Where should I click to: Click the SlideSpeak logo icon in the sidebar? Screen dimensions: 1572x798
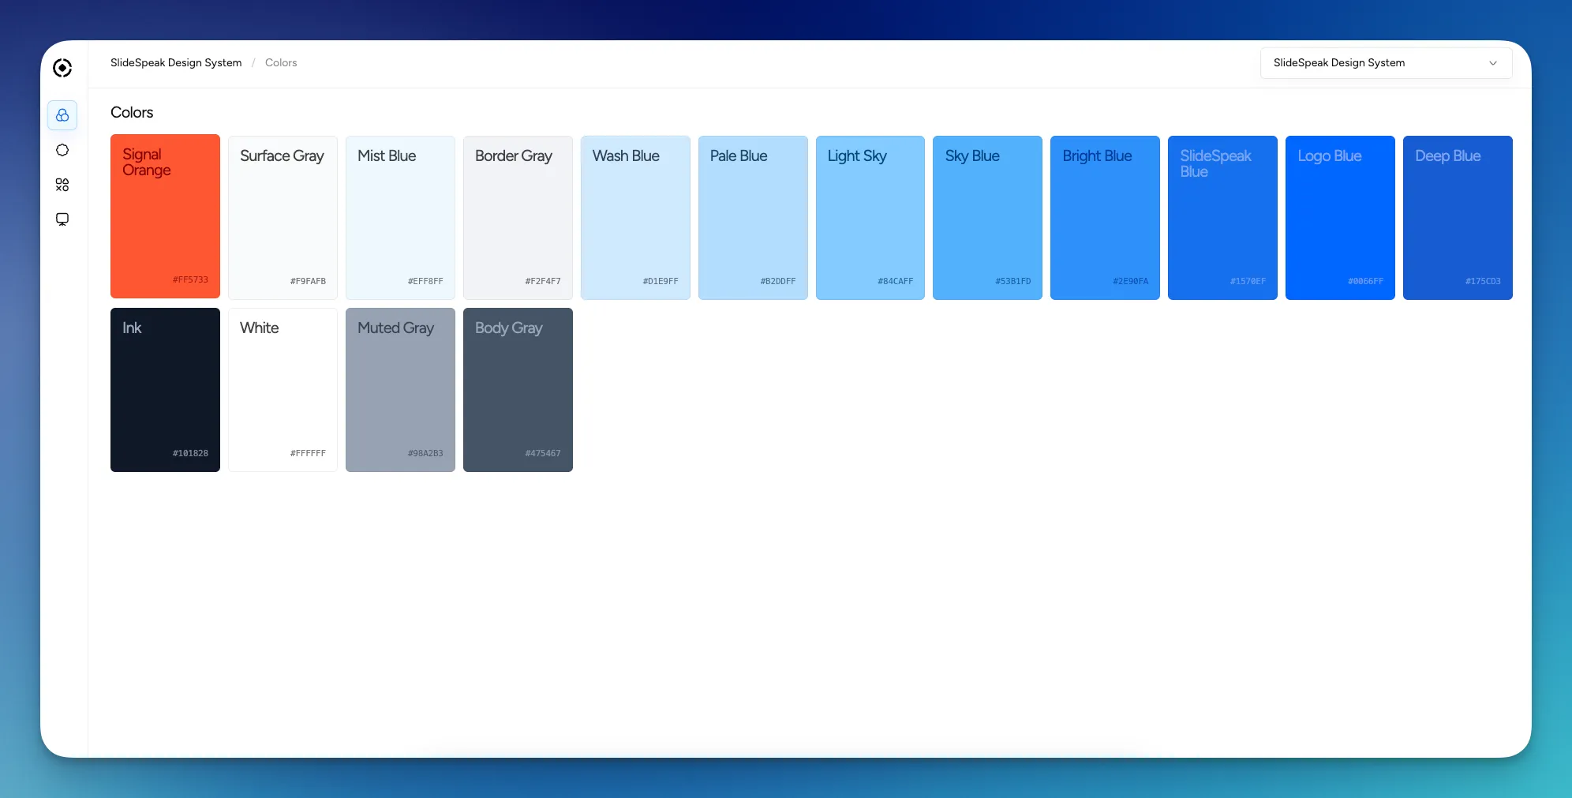click(62, 68)
